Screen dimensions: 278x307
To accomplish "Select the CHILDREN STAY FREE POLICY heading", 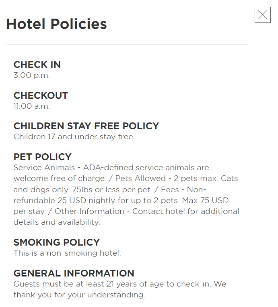I will pos(86,126).
